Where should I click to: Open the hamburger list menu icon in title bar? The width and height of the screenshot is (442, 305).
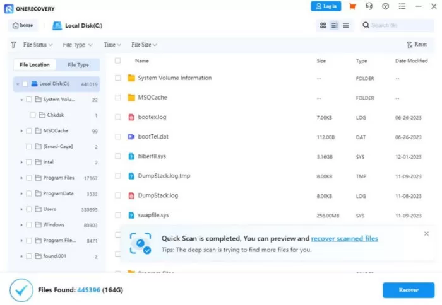pos(402,6)
